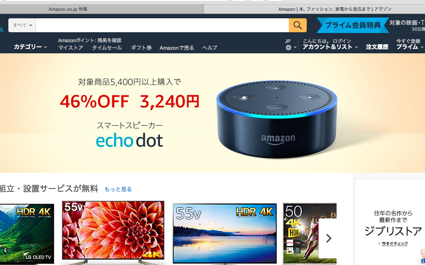This screenshot has height=265, width=425.
Task: Open Amazonで売る link
Action: (x=177, y=48)
